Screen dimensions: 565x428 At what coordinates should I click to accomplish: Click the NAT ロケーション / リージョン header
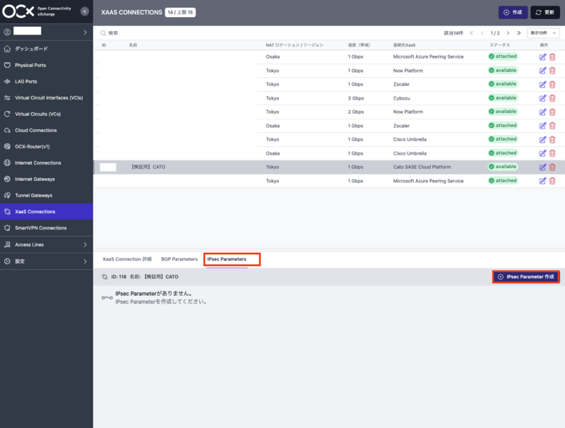[295, 45]
